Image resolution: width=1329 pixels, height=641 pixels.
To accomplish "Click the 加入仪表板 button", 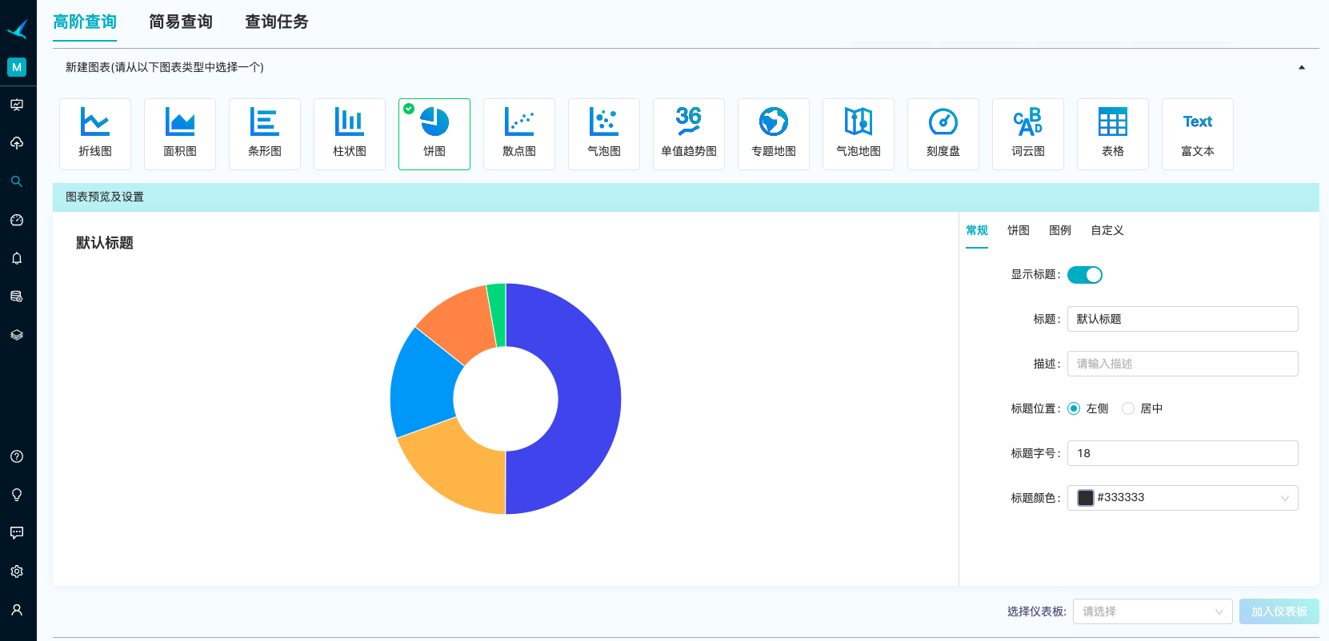I will coord(1279,611).
